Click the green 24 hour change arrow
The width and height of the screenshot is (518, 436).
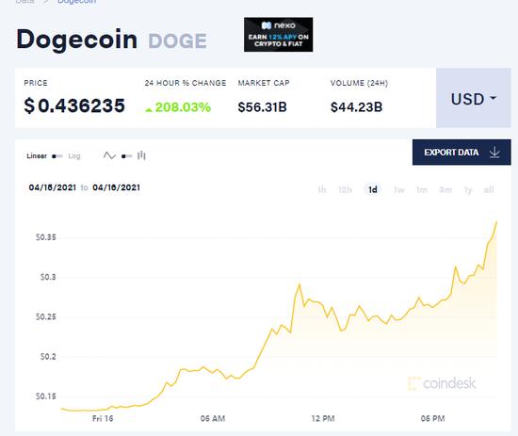point(149,109)
